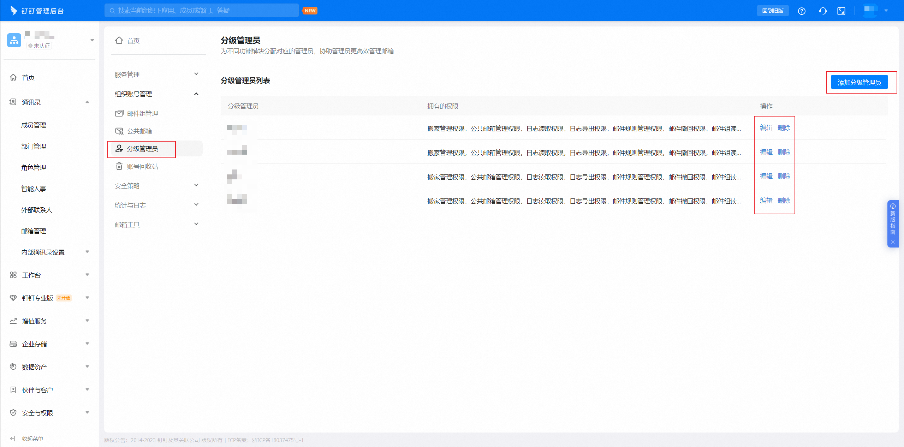Select 邮箱管理 in sidebar
This screenshot has width=904, height=447.
pos(34,231)
